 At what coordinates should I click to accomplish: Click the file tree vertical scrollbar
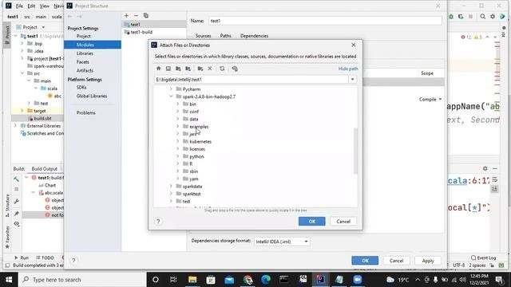[355, 151]
